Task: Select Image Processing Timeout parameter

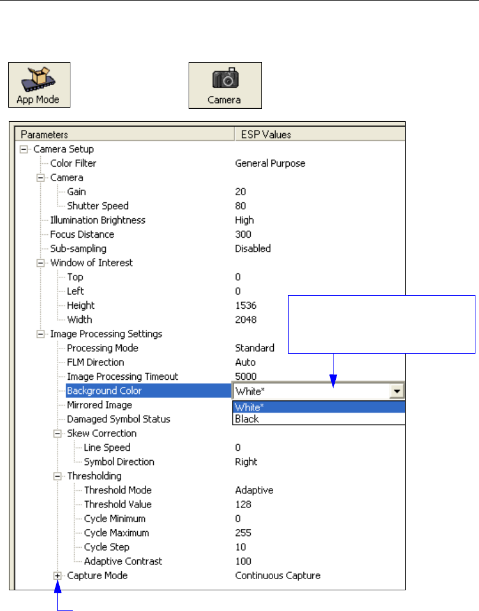Action: [x=122, y=376]
